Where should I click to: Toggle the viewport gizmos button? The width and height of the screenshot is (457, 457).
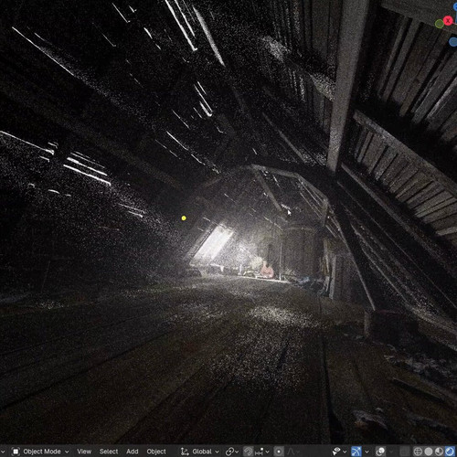pos(356,452)
